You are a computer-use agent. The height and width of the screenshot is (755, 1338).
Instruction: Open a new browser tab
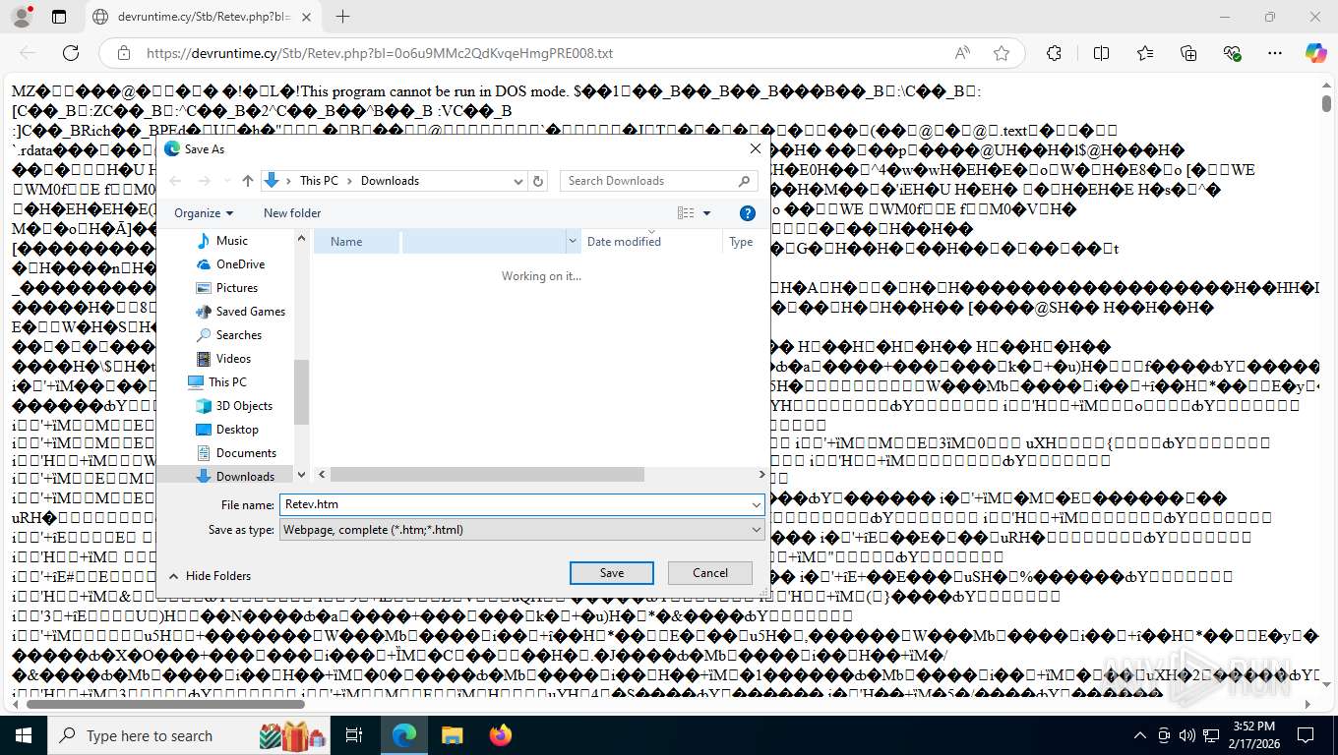point(342,17)
